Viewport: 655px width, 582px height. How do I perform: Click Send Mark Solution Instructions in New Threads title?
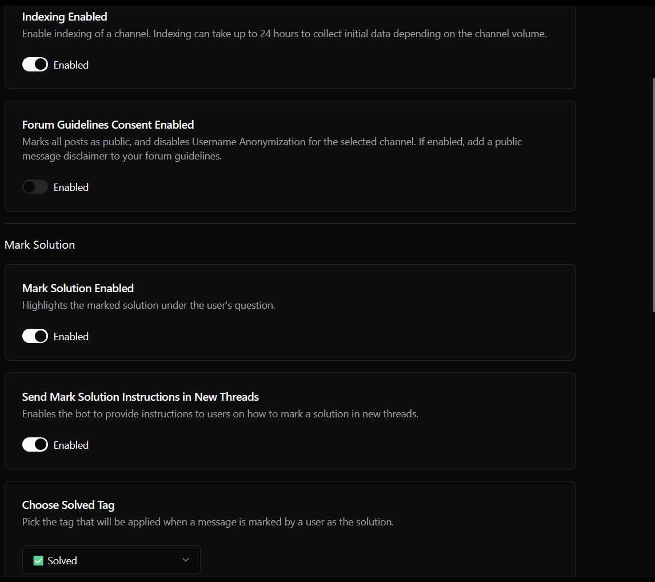coord(141,397)
